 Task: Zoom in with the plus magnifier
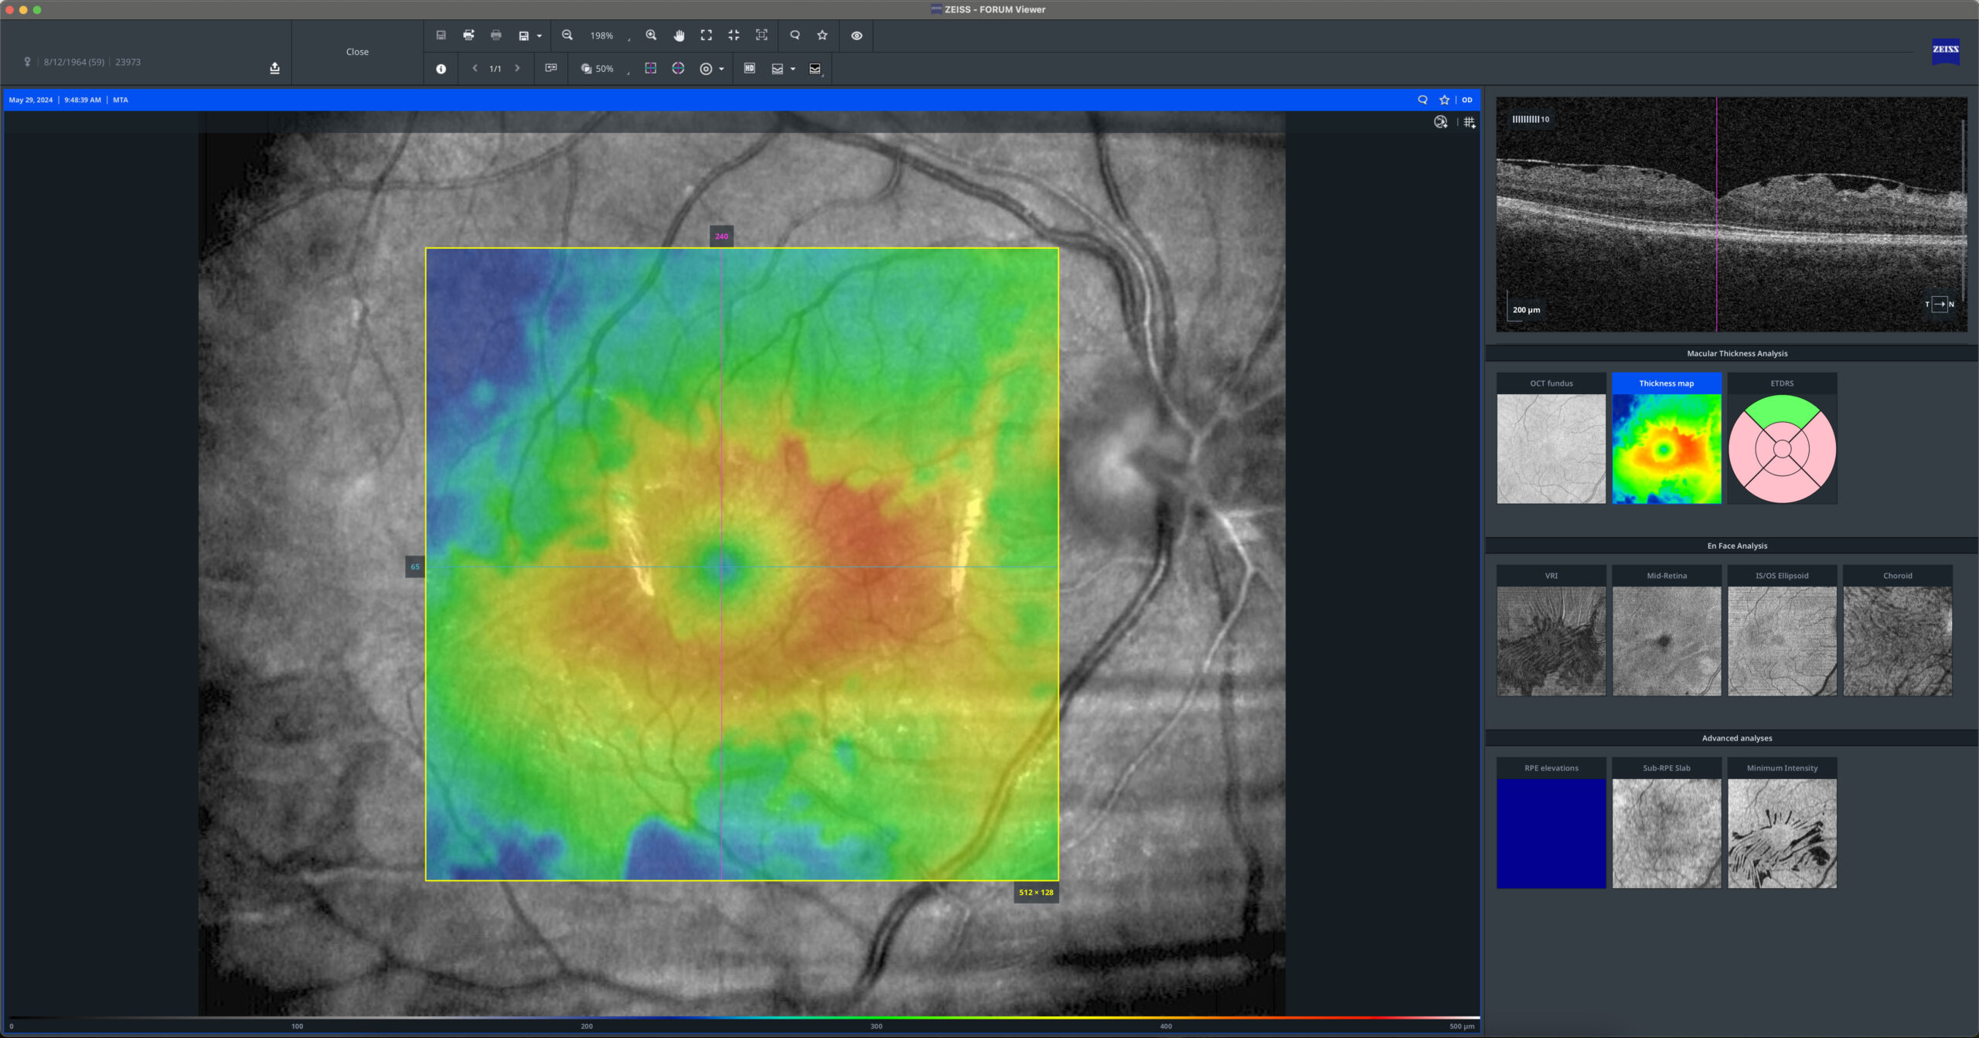651,35
